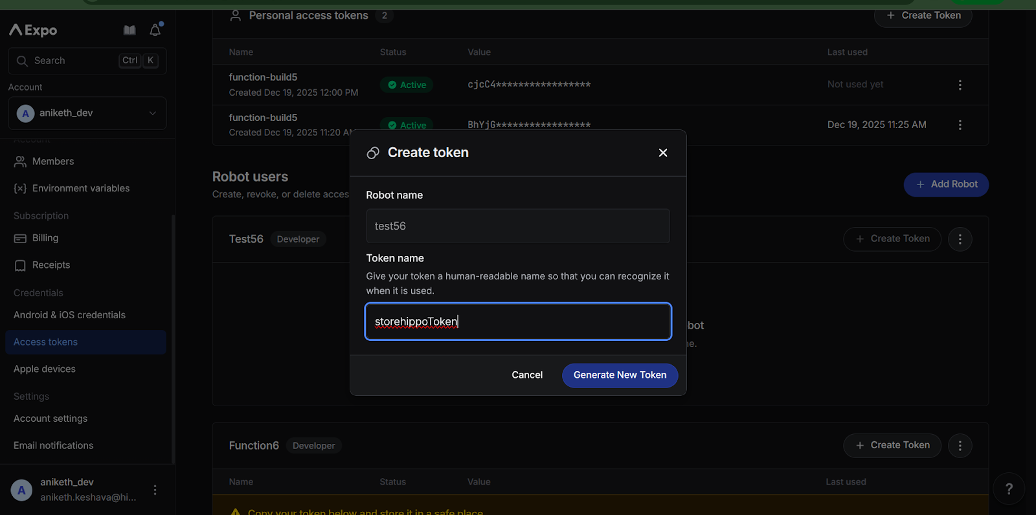Open Android & iOS credentials

point(69,315)
